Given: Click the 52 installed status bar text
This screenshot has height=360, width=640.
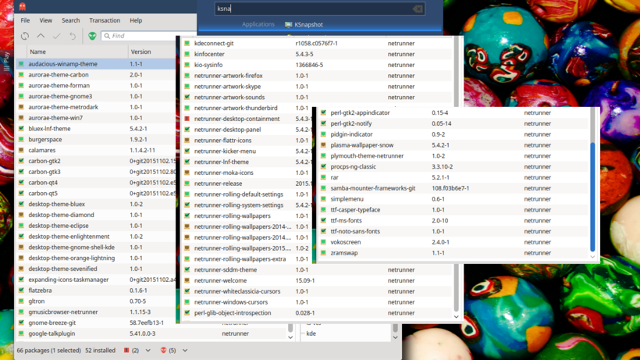Looking at the screenshot, I should point(100,350).
